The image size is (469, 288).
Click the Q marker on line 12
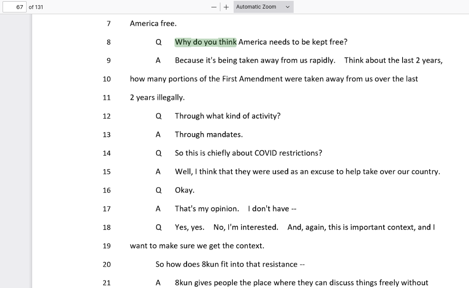click(159, 116)
